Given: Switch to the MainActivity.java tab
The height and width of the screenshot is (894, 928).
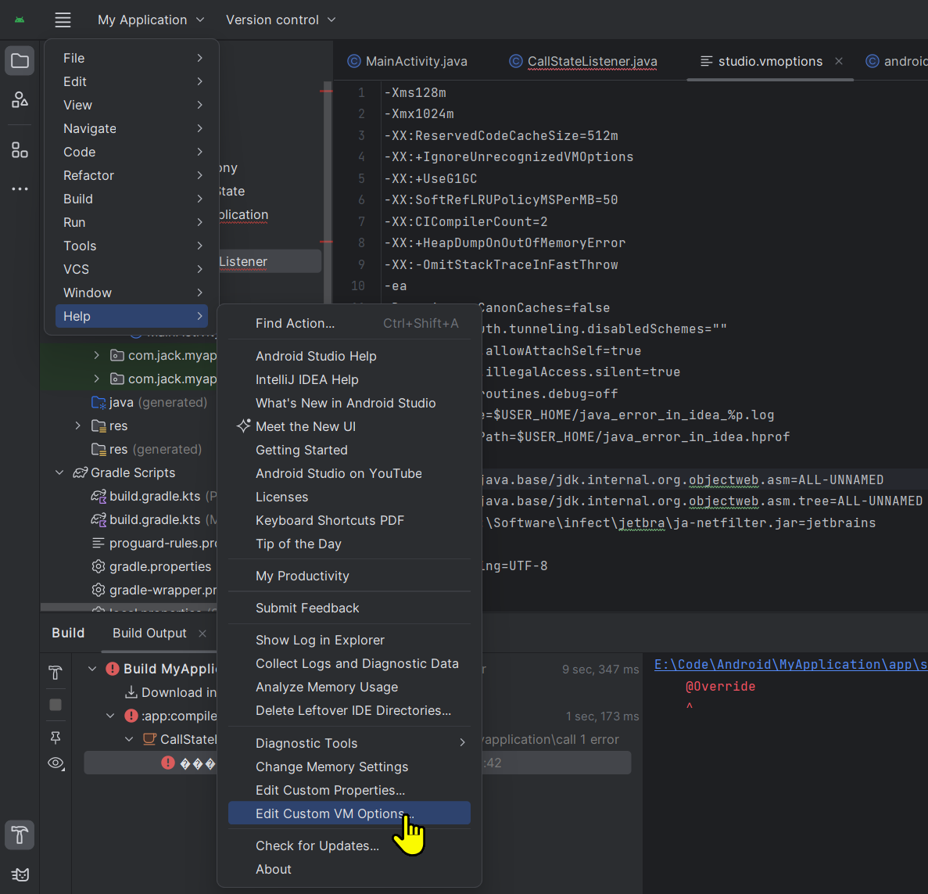Looking at the screenshot, I should (x=408, y=61).
